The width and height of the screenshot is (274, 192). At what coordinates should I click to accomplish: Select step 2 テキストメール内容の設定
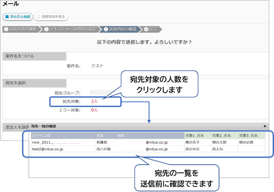point(70,29)
